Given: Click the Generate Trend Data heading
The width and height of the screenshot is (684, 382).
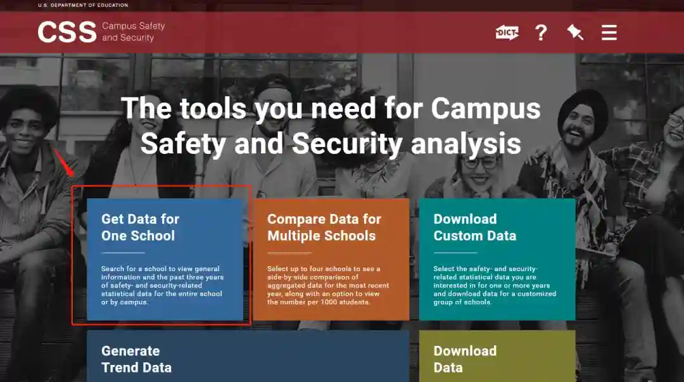Looking at the screenshot, I should (137, 359).
